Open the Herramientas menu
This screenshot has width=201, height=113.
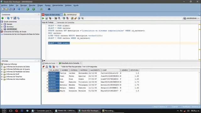tap(58, 5)
